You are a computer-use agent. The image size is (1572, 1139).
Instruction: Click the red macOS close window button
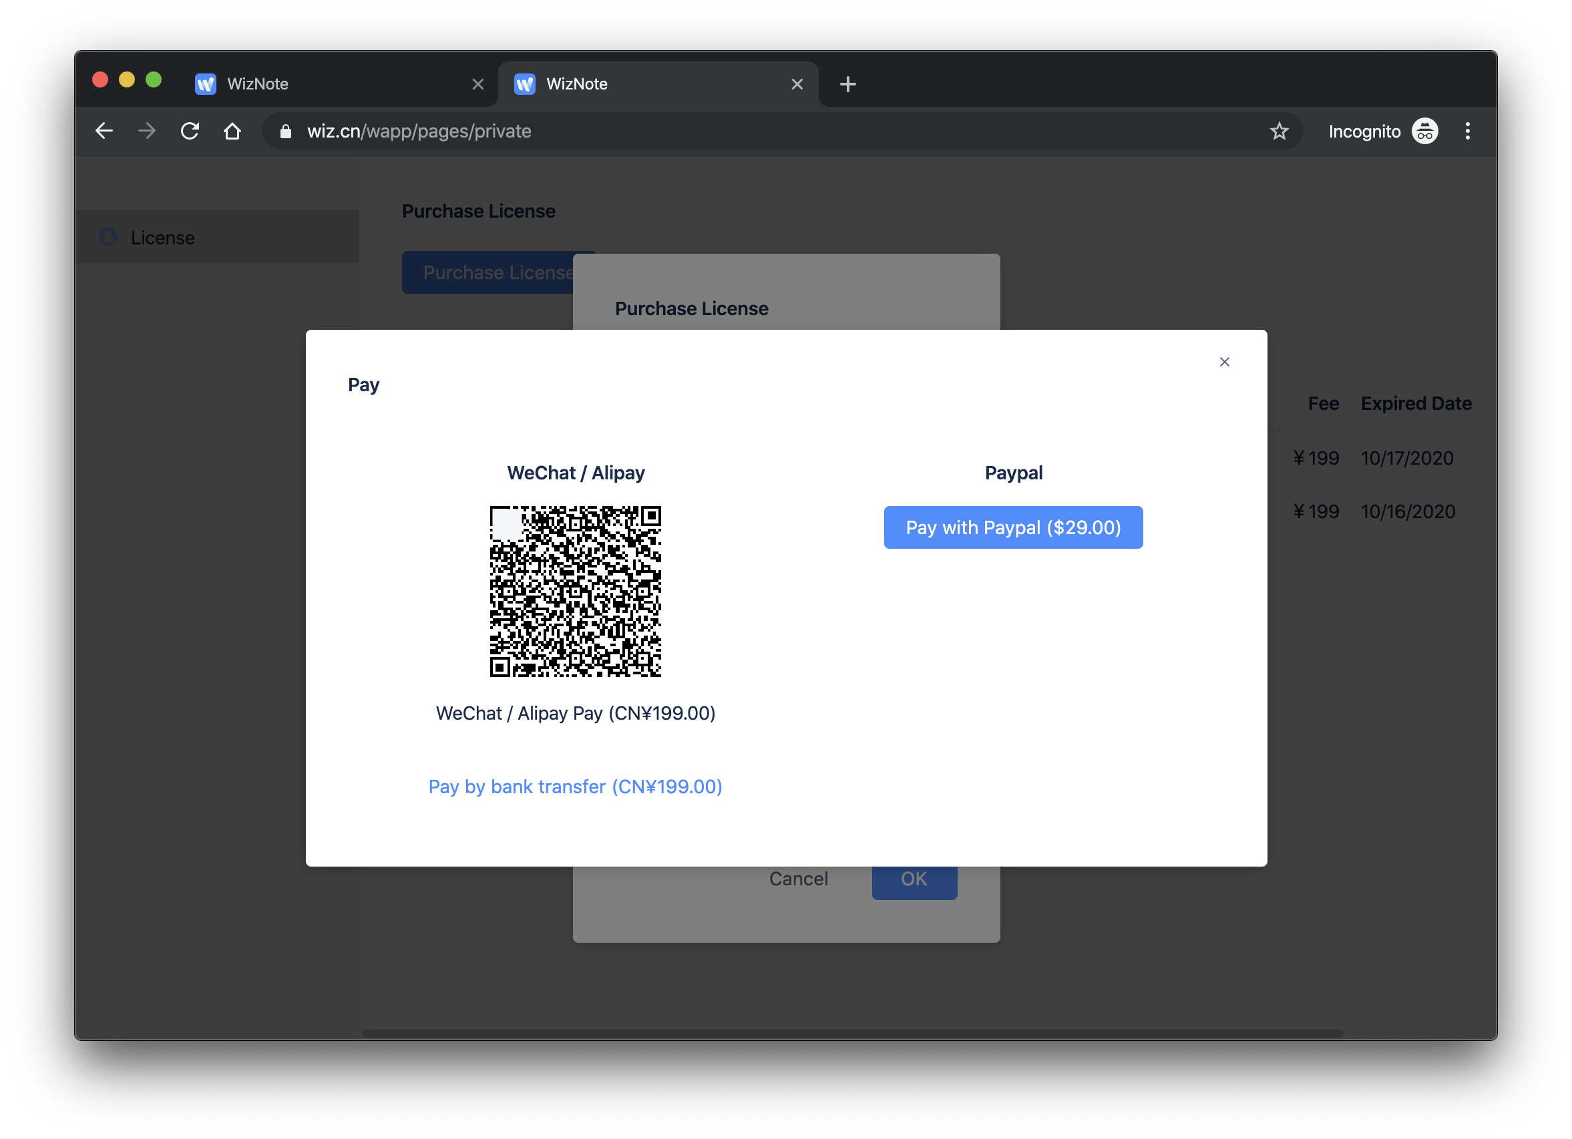point(100,79)
